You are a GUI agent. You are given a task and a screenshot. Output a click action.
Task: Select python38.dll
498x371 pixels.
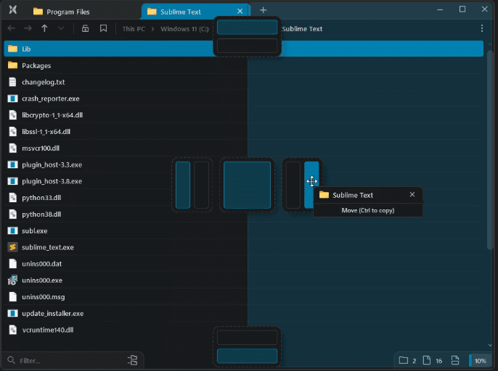244,214
